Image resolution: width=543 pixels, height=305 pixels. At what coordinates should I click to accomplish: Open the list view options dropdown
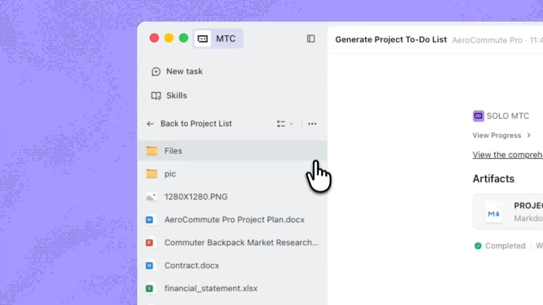285,124
